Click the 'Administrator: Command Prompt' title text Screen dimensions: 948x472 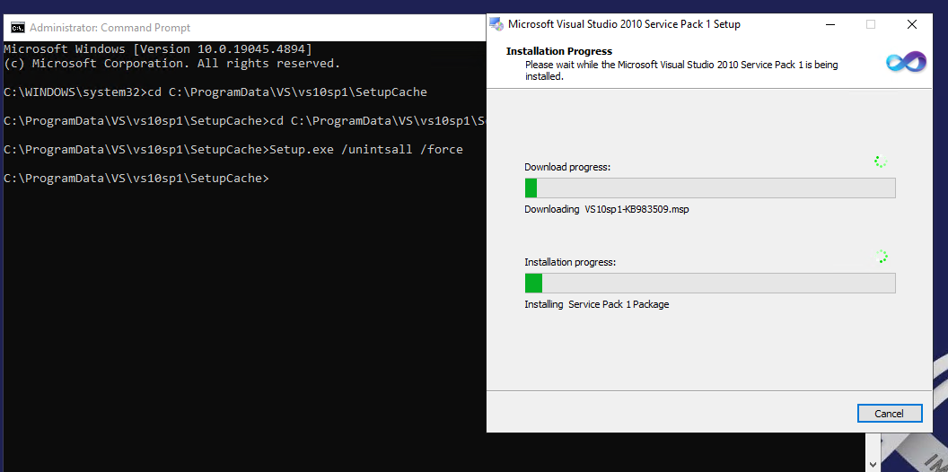[x=110, y=28]
